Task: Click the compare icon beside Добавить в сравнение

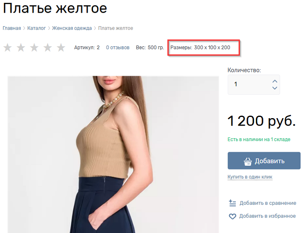Action: pyautogui.click(x=233, y=203)
